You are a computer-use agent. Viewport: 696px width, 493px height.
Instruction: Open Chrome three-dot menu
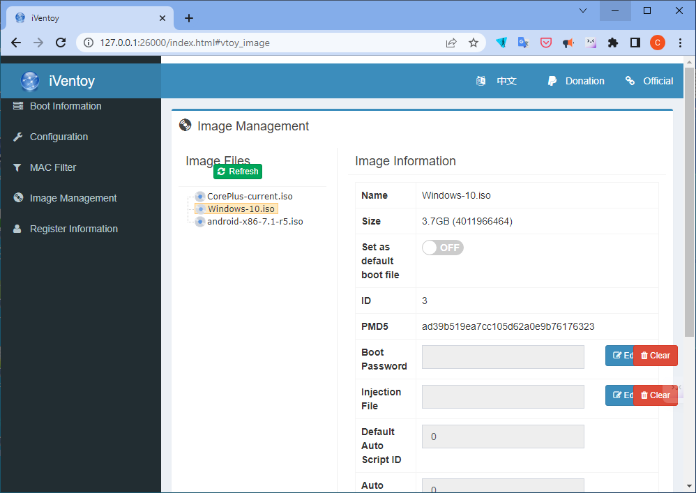pos(680,43)
